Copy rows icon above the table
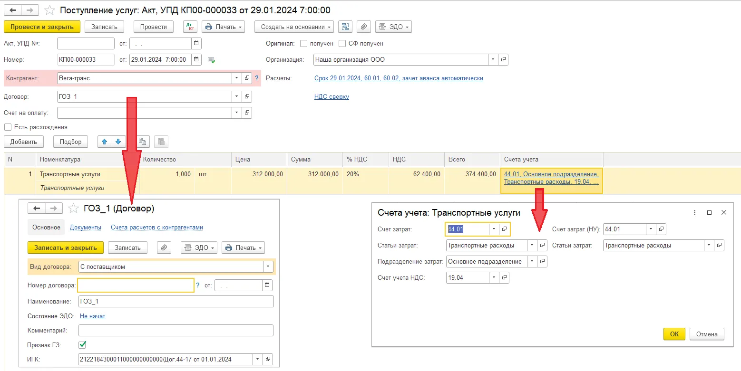741x371 pixels. 142,142
